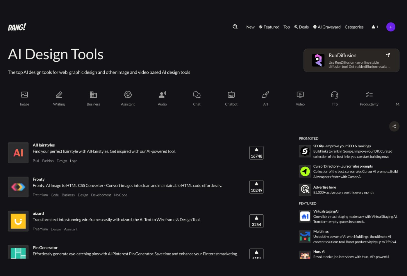The width and height of the screenshot is (407, 276).
Task: Open the VirtualstagingAI featured title
Action: pyautogui.click(x=326, y=211)
